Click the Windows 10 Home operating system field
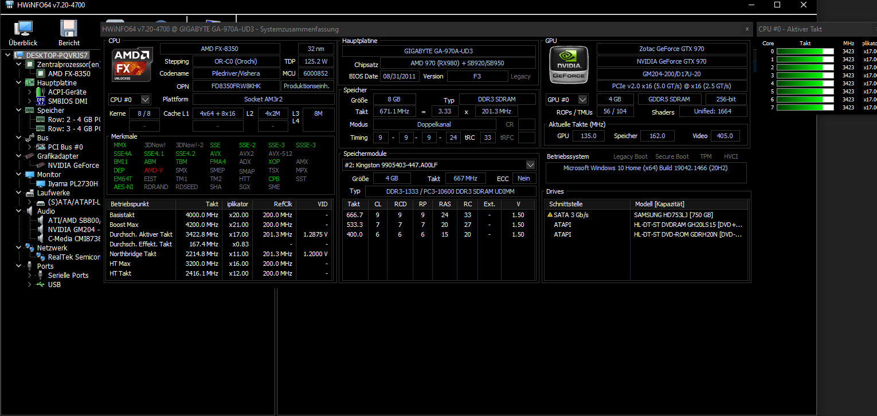This screenshot has height=416, width=877. click(x=646, y=173)
